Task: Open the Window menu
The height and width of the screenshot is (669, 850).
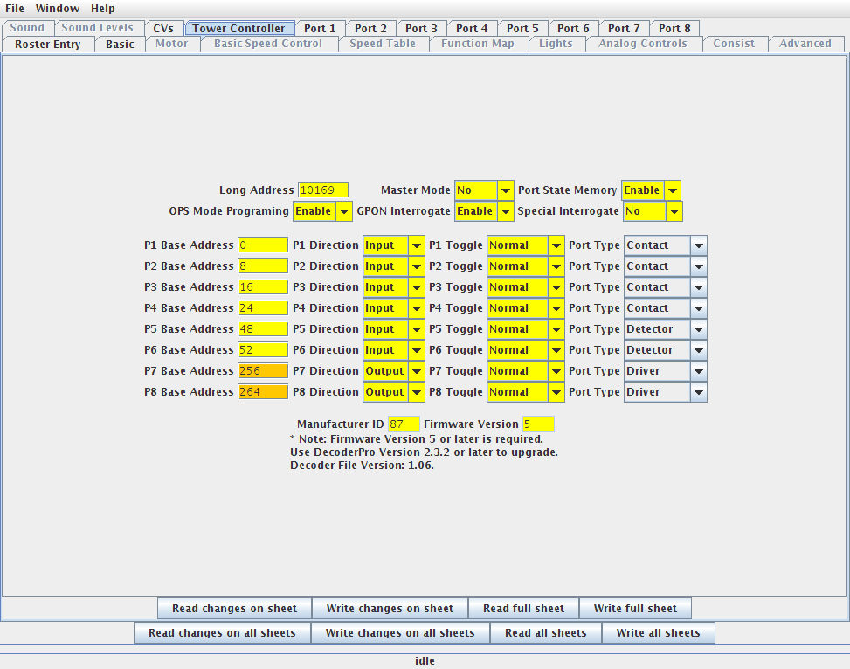Action: pyautogui.click(x=57, y=9)
